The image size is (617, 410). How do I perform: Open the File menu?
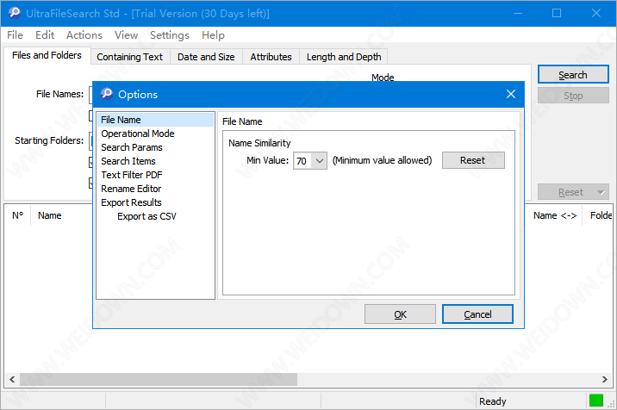pos(15,35)
